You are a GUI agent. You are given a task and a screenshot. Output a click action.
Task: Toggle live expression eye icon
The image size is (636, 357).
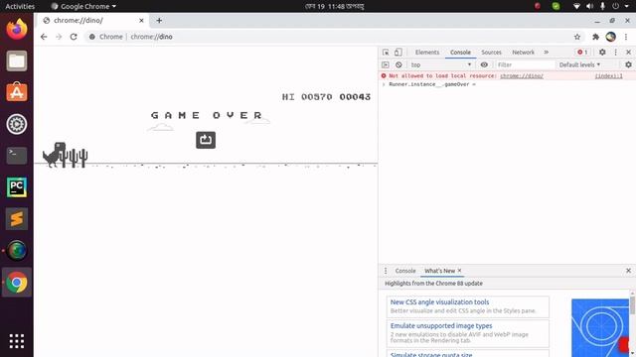coord(484,64)
